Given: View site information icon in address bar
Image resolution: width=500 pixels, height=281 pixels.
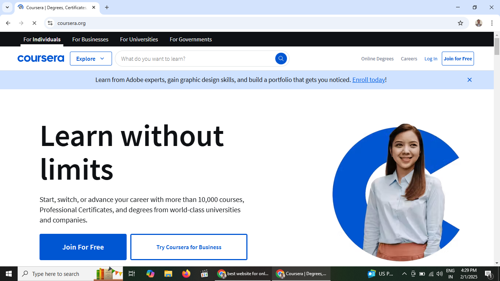Looking at the screenshot, I should click(50, 23).
